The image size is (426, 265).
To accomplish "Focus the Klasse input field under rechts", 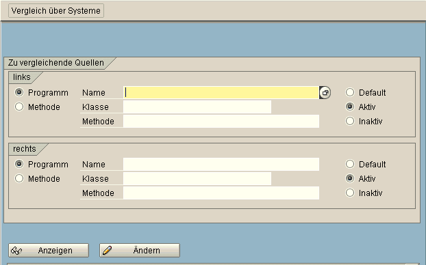I will tap(197, 179).
